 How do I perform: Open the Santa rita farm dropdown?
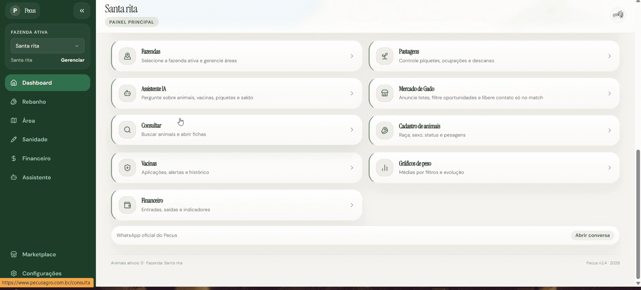[47, 46]
